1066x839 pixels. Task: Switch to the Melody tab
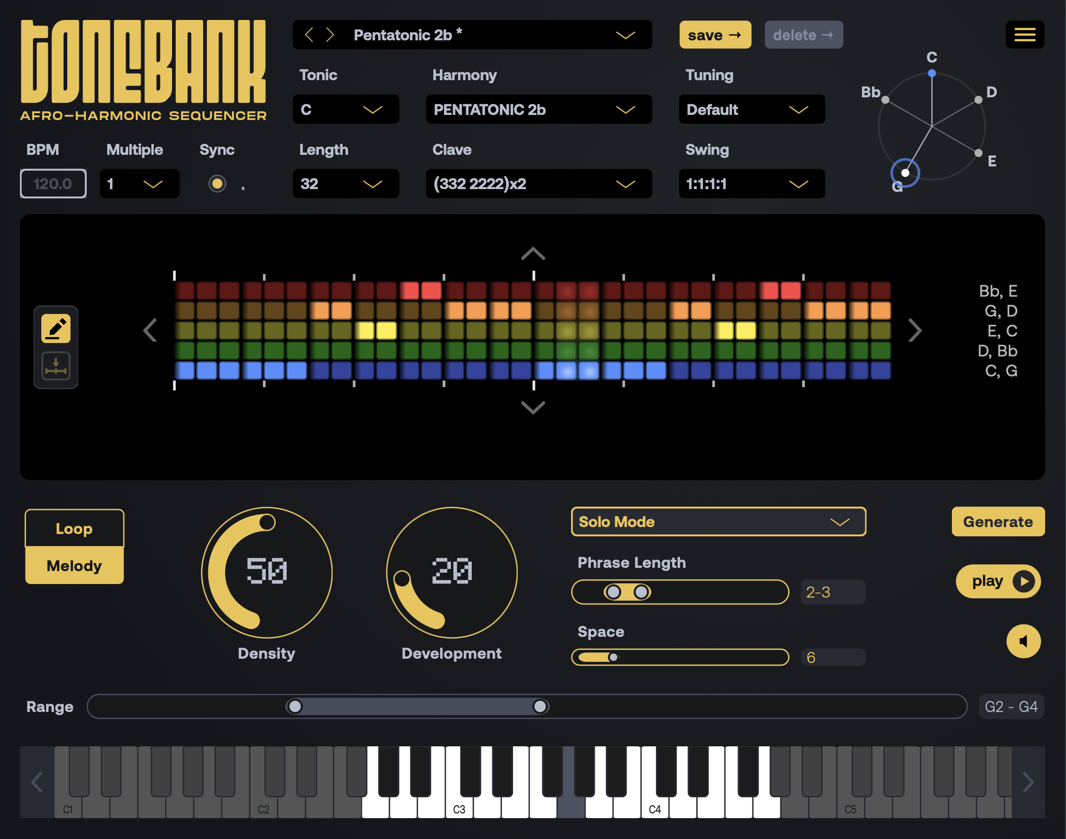click(x=74, y=566)
